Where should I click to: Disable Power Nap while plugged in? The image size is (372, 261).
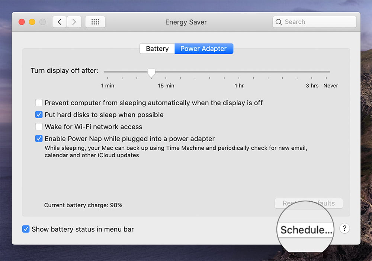[39, 139]
